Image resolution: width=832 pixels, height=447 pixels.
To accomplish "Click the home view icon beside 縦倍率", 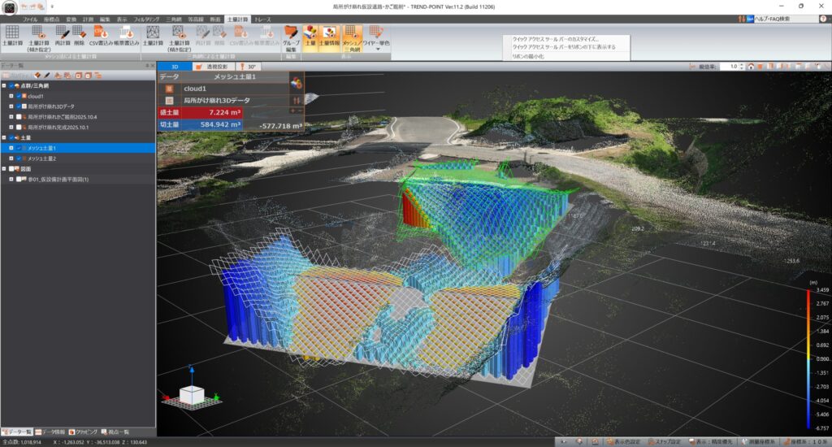I will [x=751, y=66].
